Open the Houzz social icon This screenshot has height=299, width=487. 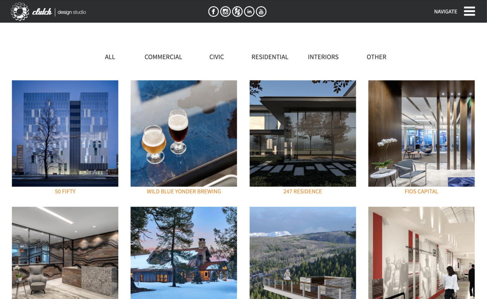coord(237,12)
